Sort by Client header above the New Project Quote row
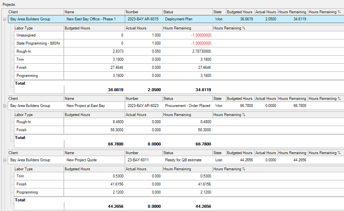Image resolution: width=344 pixels, height=211 pixels. 36,153
